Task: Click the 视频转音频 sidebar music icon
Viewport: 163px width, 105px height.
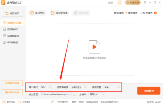Action: 4,36
